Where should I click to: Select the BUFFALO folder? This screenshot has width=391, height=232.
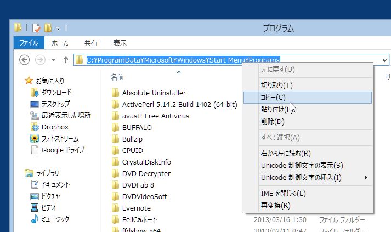137,127
